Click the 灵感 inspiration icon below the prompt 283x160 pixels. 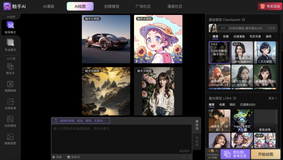coord(56,157)
